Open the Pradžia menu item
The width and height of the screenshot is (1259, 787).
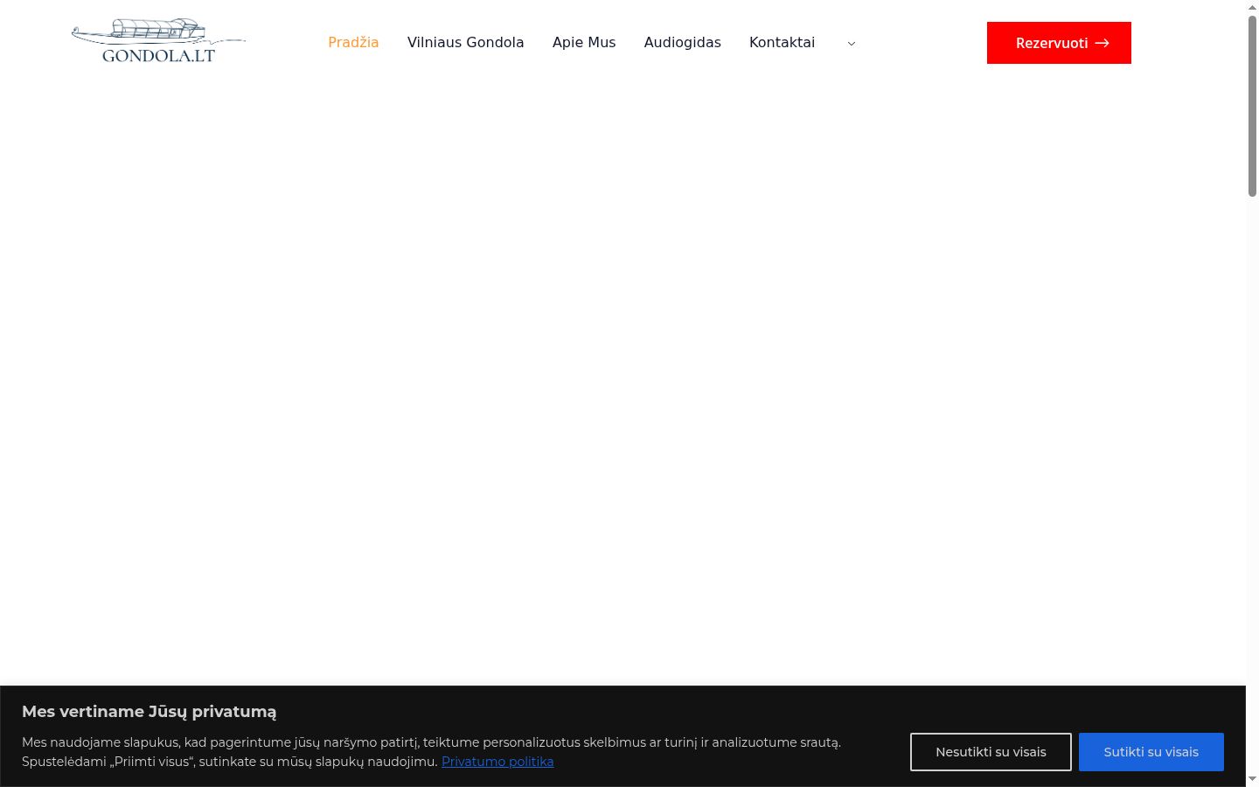tap(353, 42)
